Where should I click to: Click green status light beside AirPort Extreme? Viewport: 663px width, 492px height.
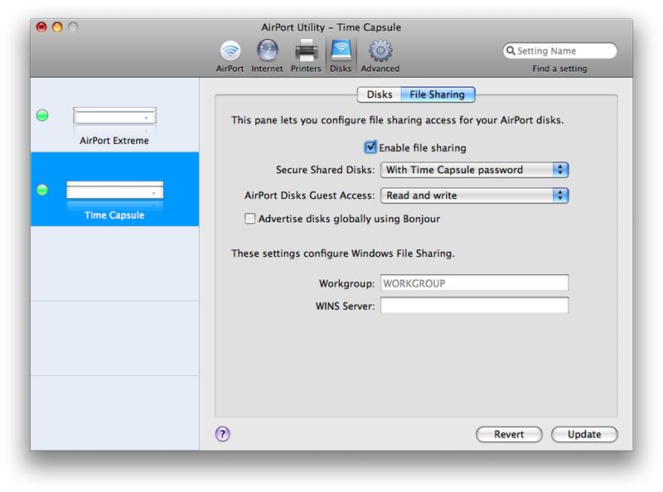click(x=42, y=115)
